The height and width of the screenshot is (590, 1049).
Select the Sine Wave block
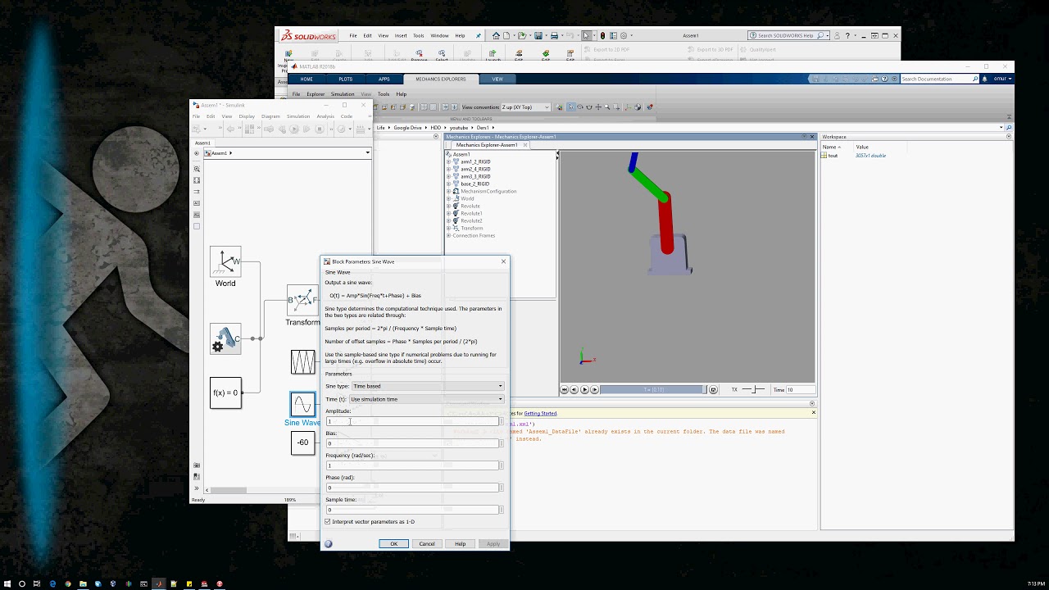(x=302, y=404)
